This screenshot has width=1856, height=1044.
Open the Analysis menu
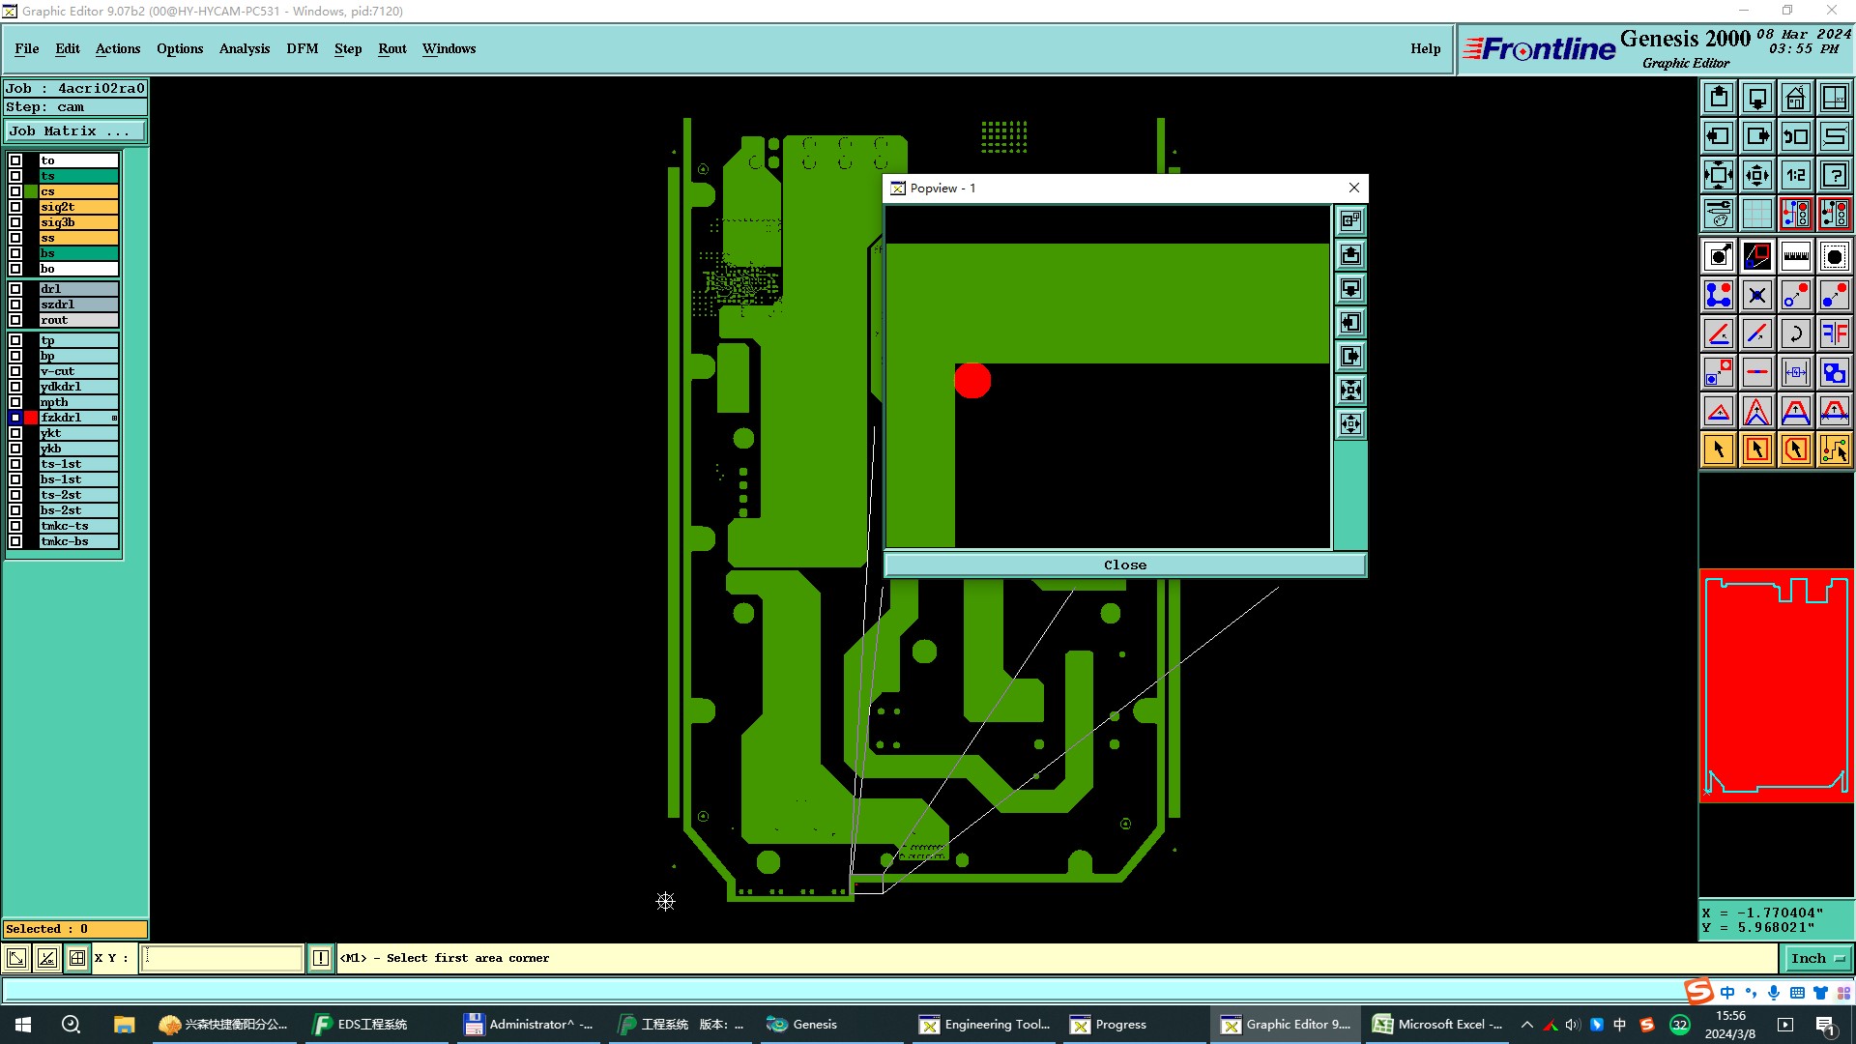[244, 48]
